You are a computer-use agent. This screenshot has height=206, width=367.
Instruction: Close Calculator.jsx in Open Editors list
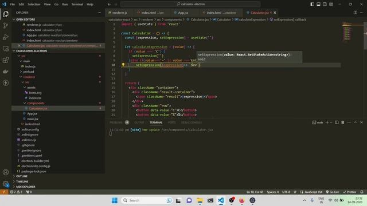tap(19, 46)
